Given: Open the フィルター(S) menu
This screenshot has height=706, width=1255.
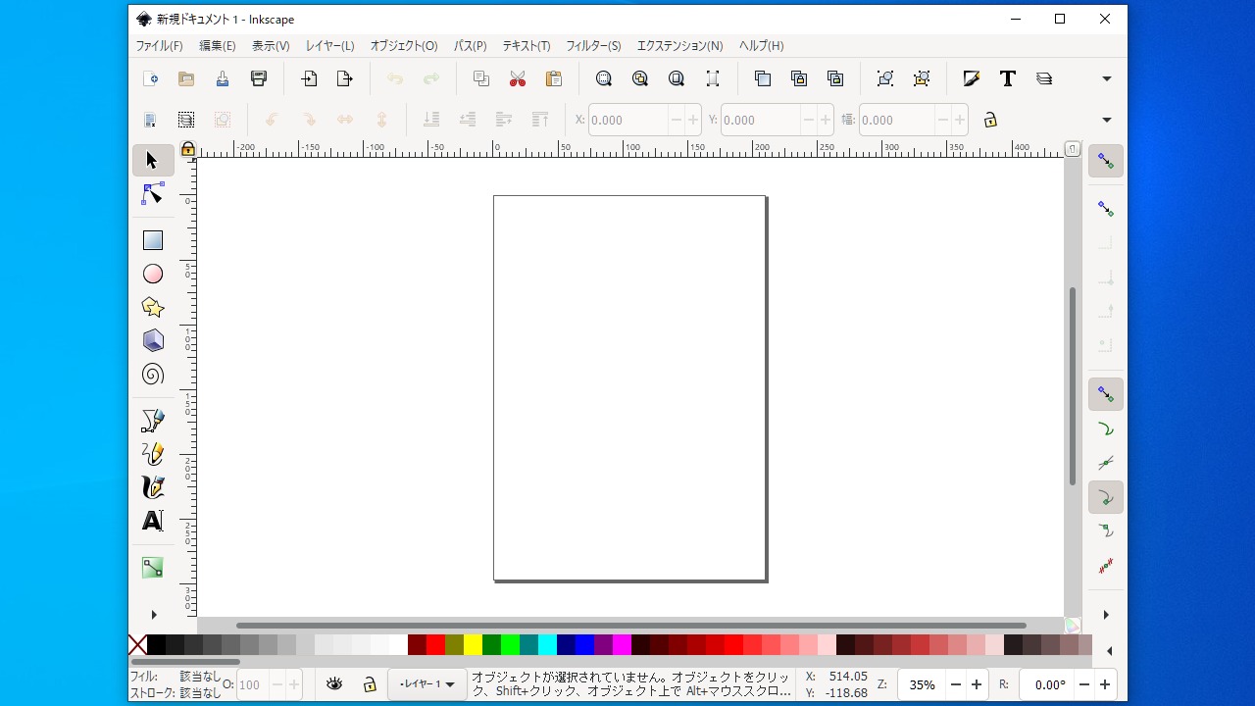Looking at the screenshot, I should tap(593, 45).
